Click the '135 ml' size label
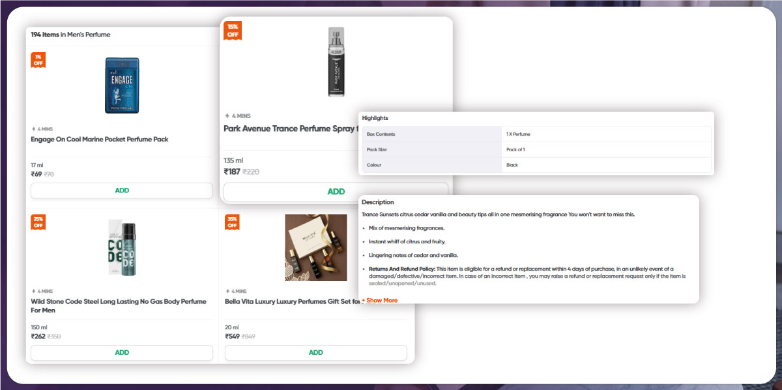This screenshot has width=782, height=390. 233,160
